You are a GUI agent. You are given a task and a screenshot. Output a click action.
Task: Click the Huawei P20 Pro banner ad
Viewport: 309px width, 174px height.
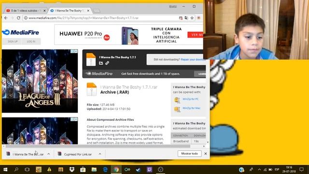129,35
